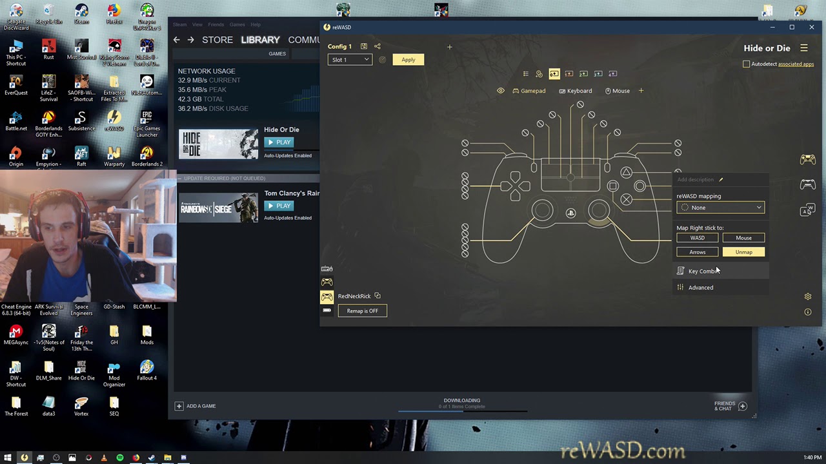This screenshot has width=826, height=464.
Task: Switch to Gamepad sub-config tab
Action: pyautogui.click(x=529, y=91)
